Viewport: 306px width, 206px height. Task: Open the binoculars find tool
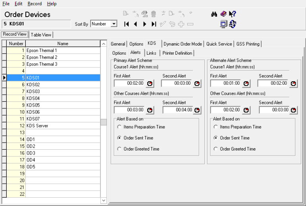tap(214, 14)
